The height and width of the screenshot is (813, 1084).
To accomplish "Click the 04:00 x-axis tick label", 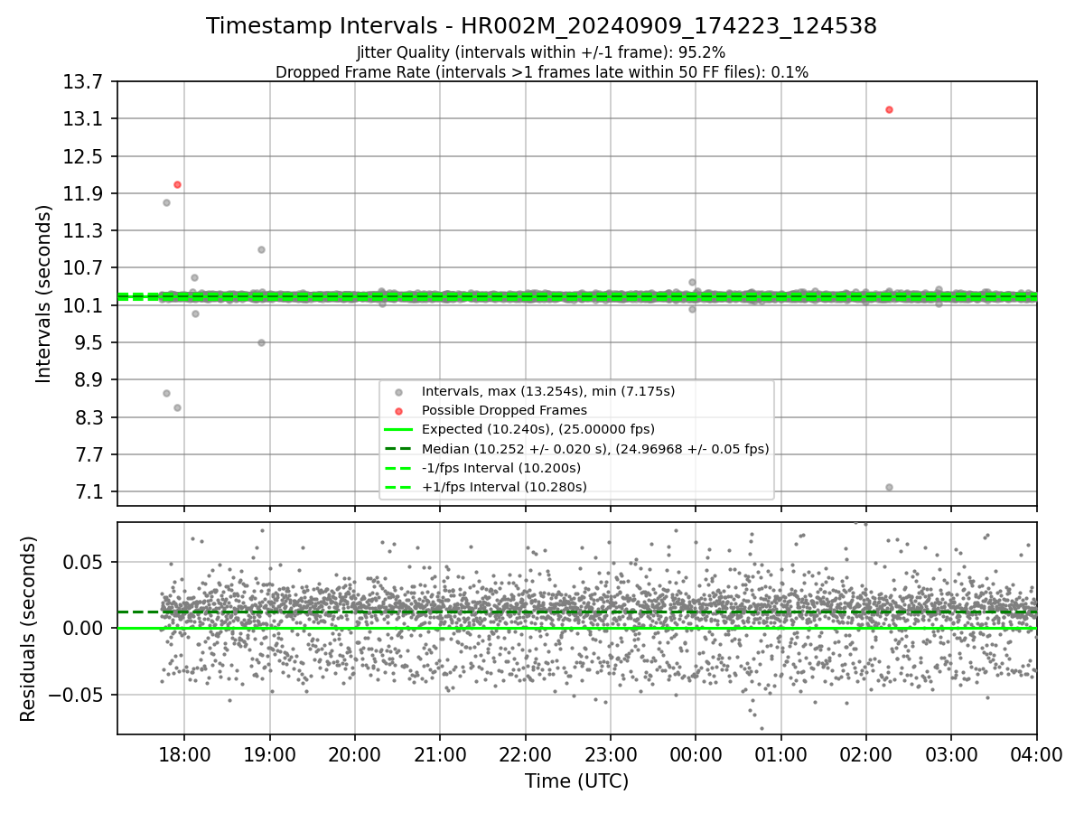I will tap(1036, 755).
